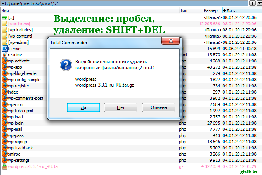
Task: Select the license file name
Action: coord(14,49)
